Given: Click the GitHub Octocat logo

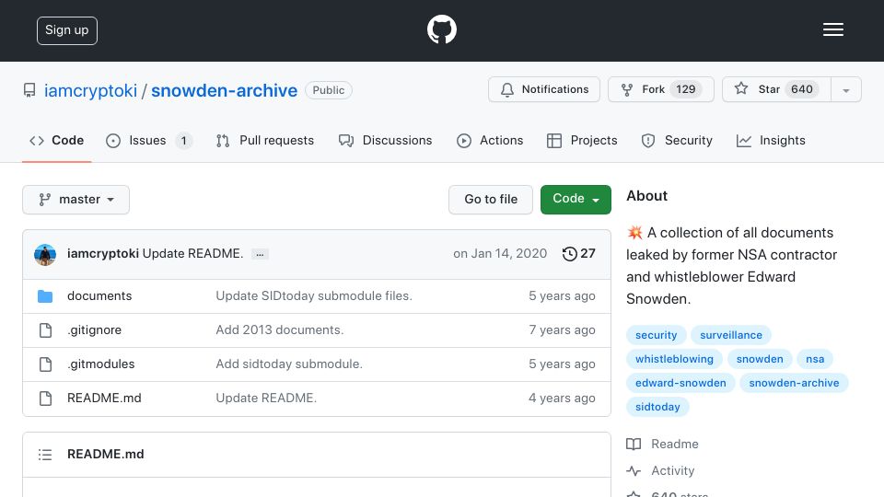Looking at the screenshot, I should click(x=441, y=29).
